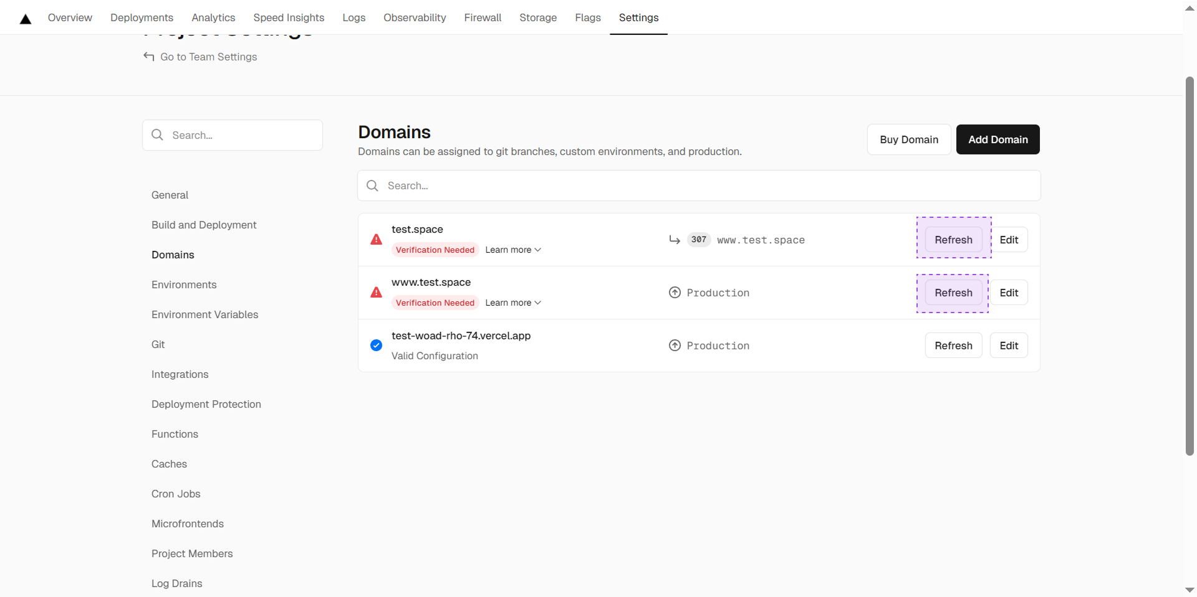The width and height of the screenshot is (1197, 597).
Task: Open the Deployments tab
Action: click(142, 17)
